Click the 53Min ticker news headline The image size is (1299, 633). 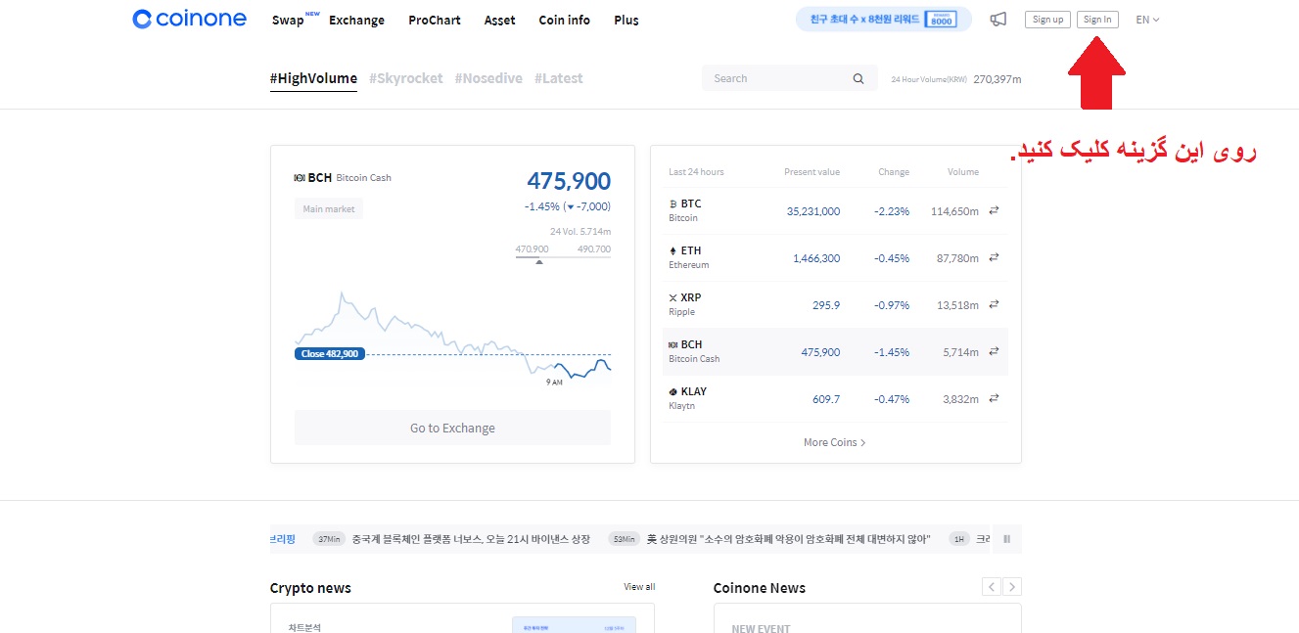point(788,539)
